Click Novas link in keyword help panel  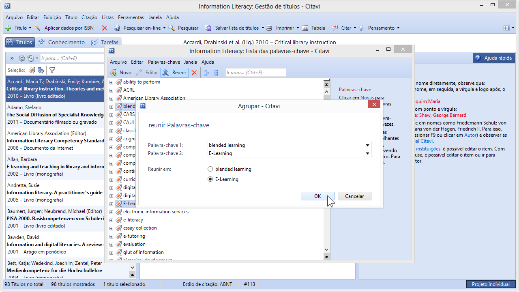point(367,98)
